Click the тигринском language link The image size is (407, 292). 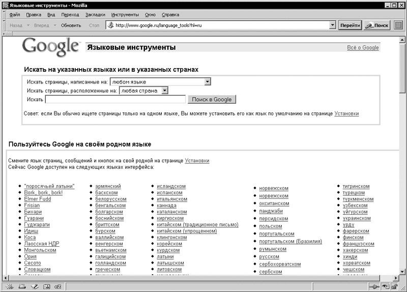point(356,186)
